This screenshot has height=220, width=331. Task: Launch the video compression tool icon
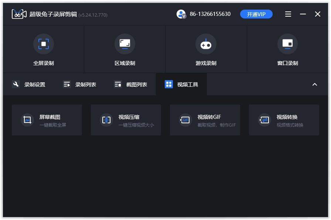(x=106, y=120)
